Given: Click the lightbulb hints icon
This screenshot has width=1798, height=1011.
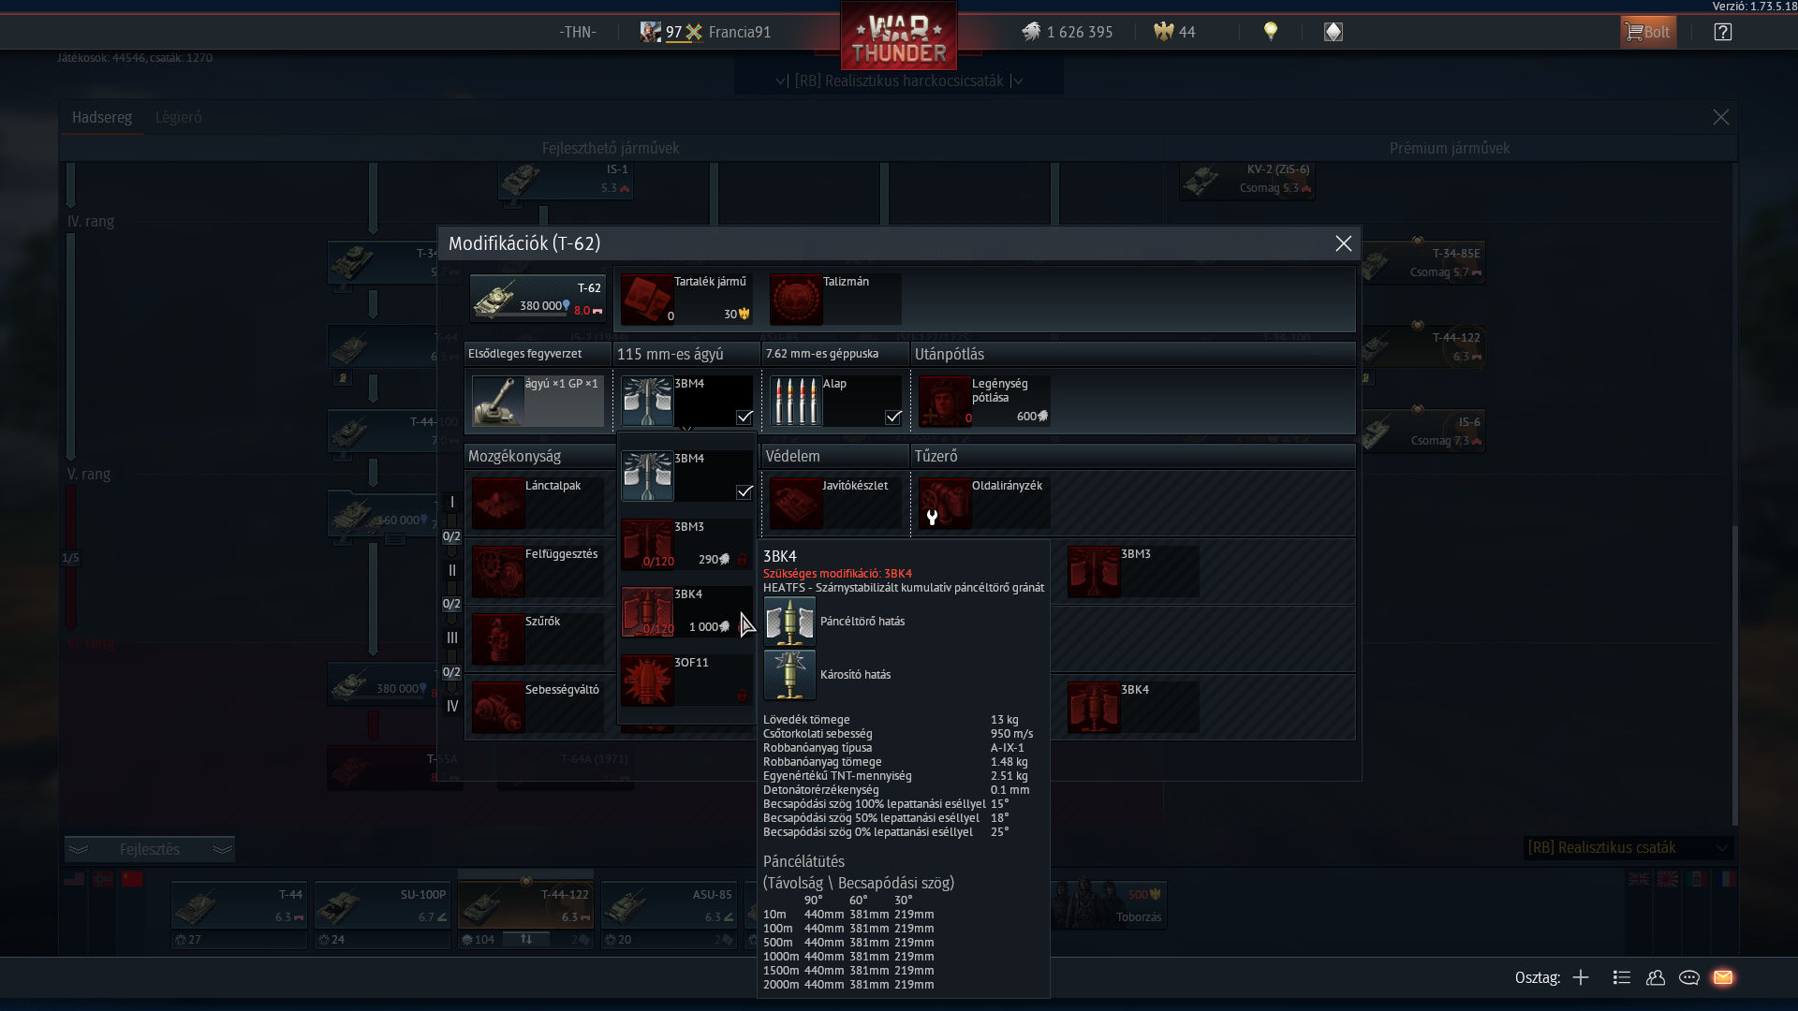Looking at the screenshot, I should click(1271, 32).
